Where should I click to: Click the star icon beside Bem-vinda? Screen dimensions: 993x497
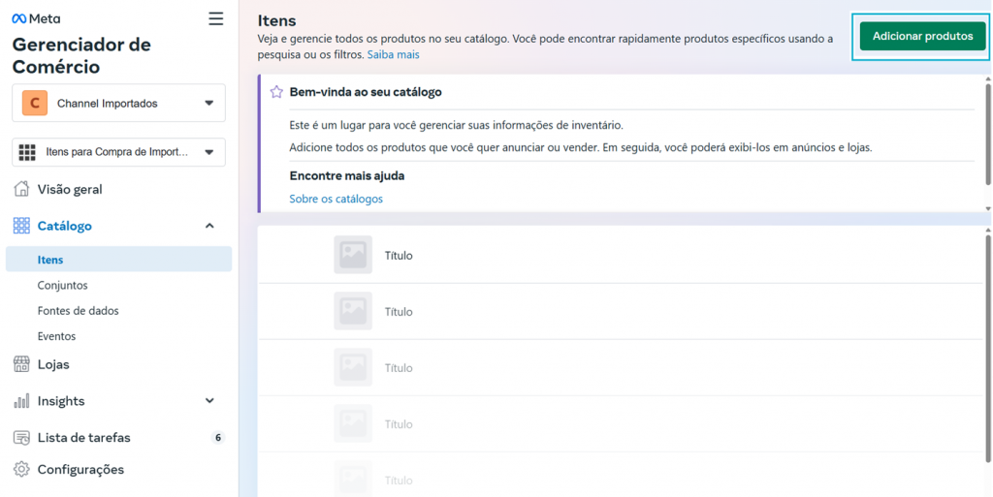(x=276, y=92)
